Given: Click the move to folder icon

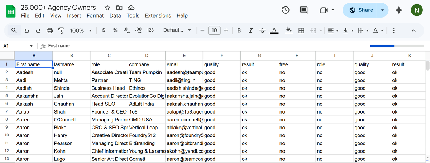Looking at the screenshot, I should coord(119,8).
